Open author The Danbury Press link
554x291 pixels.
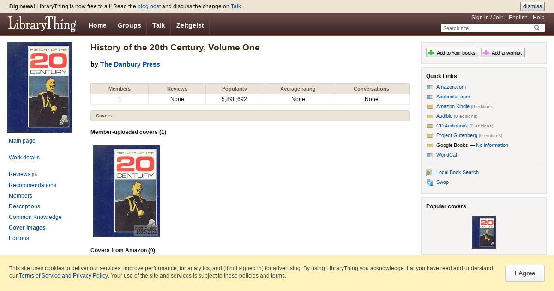(130, 64)
